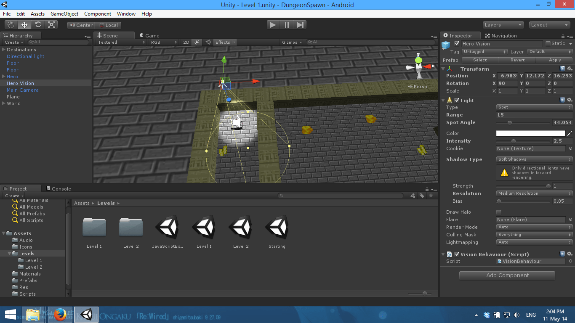Viewport: 575px width, 323px height.
Task: Click the Add Component button
Action: (507, 275)
